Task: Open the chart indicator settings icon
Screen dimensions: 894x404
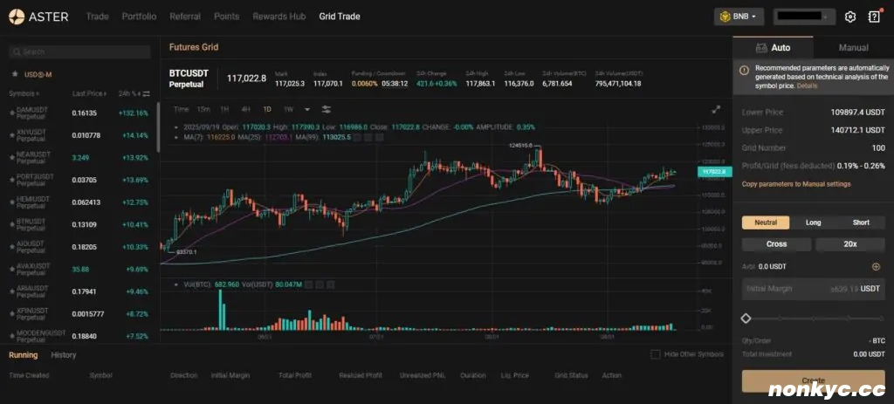Action: pos(327,109)
